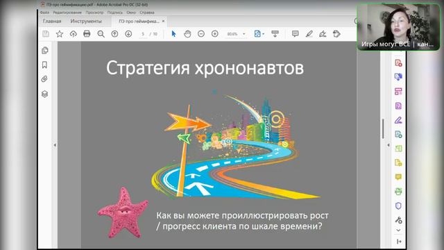Click the pane toggle icon at bottom right
Screen dimensions: 444x250
399,242
